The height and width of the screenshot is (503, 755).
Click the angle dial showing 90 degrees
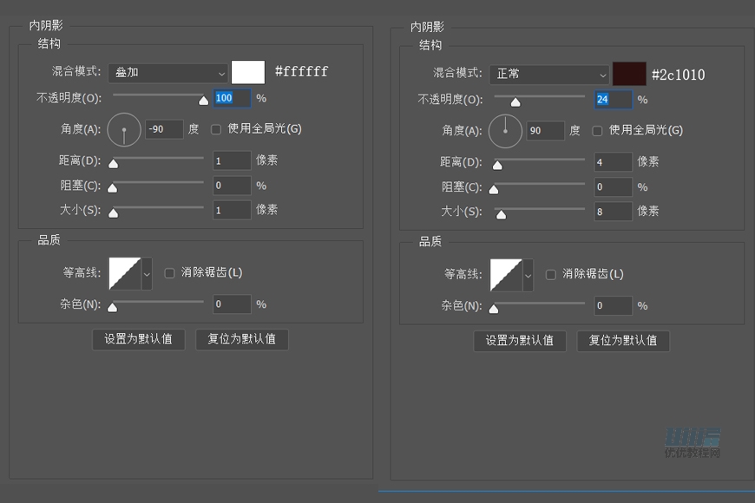pyautogui.click(x=506, y=129)
